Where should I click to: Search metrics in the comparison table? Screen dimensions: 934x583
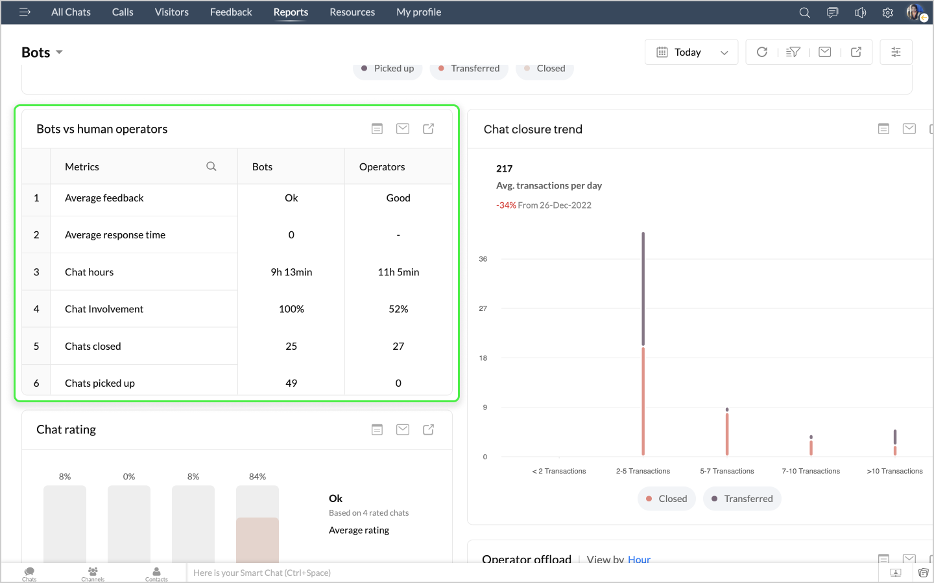click(211, 166)
